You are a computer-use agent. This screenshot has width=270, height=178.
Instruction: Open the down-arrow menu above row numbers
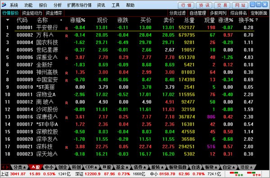8,20
